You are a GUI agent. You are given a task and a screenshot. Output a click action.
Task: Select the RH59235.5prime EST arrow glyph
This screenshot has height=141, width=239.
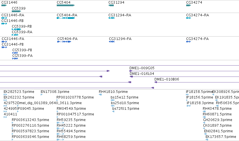click(60, 123)
